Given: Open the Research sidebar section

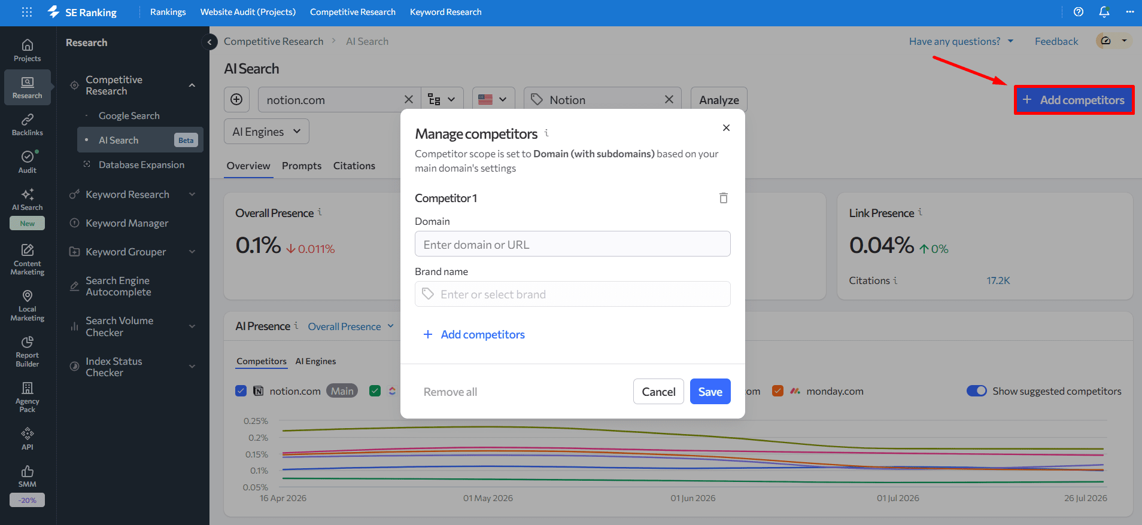Looking at the screenshot, I should (x=28, y=87).
